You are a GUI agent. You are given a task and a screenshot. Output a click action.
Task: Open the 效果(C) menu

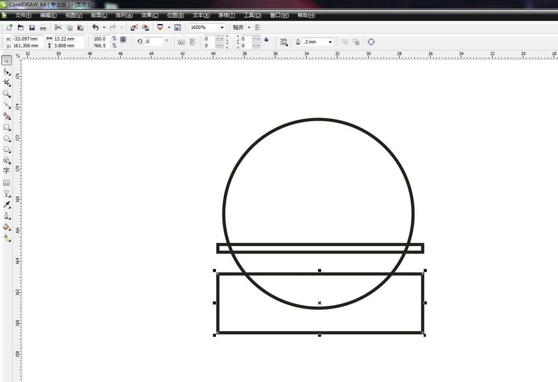pos(150,16)
